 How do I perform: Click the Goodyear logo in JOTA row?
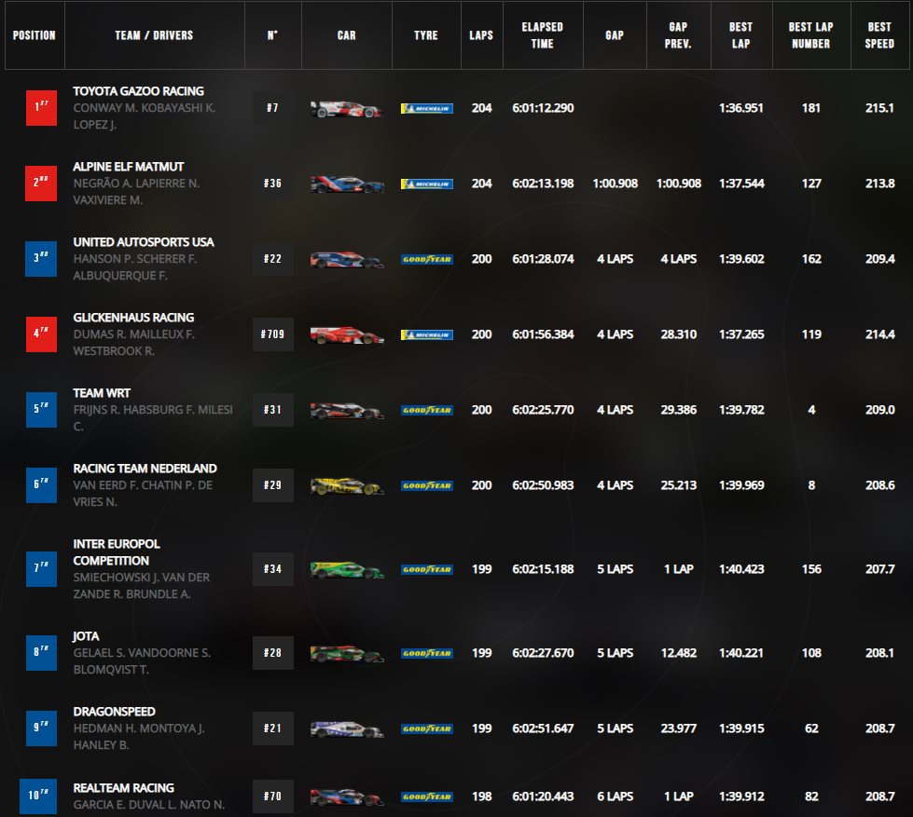click(427, 654)
